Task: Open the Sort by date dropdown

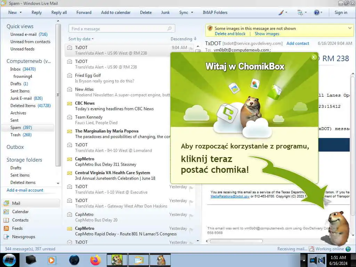Action: click(81, 39)
